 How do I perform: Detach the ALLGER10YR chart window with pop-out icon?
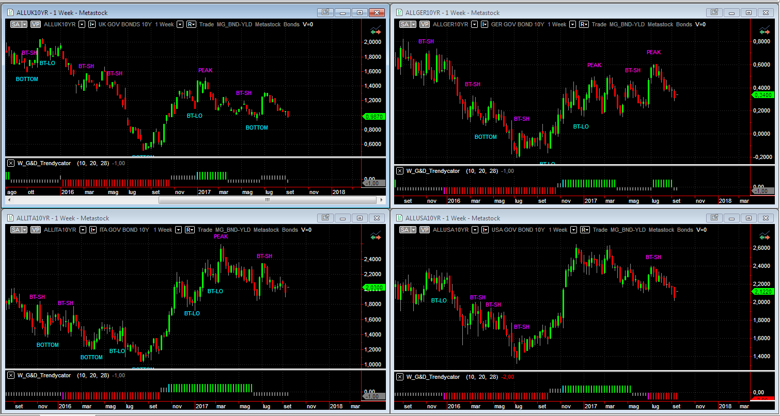pos(714,12)
